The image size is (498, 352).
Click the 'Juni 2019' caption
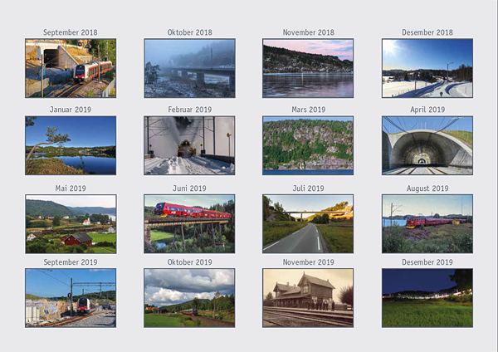click(189, 188)
